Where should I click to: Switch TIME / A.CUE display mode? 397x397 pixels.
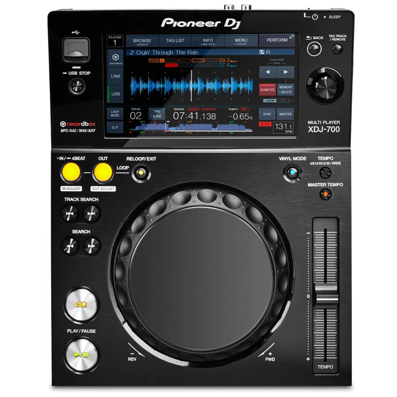[x=157, y=114]
